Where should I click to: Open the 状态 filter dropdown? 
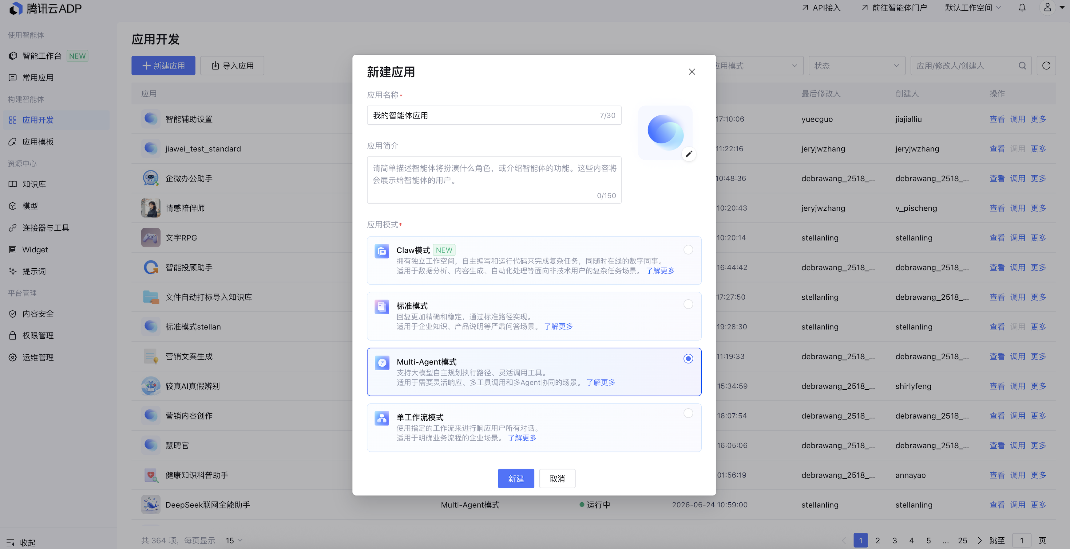coord(857,65)
